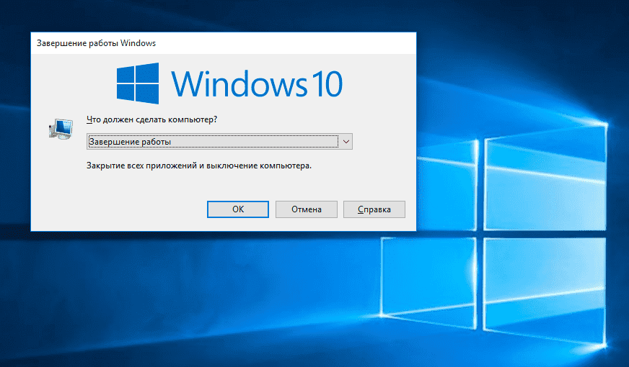Click the description Закрытие всех приложений
Screen dimensions: 629x367
click(199, 166)
